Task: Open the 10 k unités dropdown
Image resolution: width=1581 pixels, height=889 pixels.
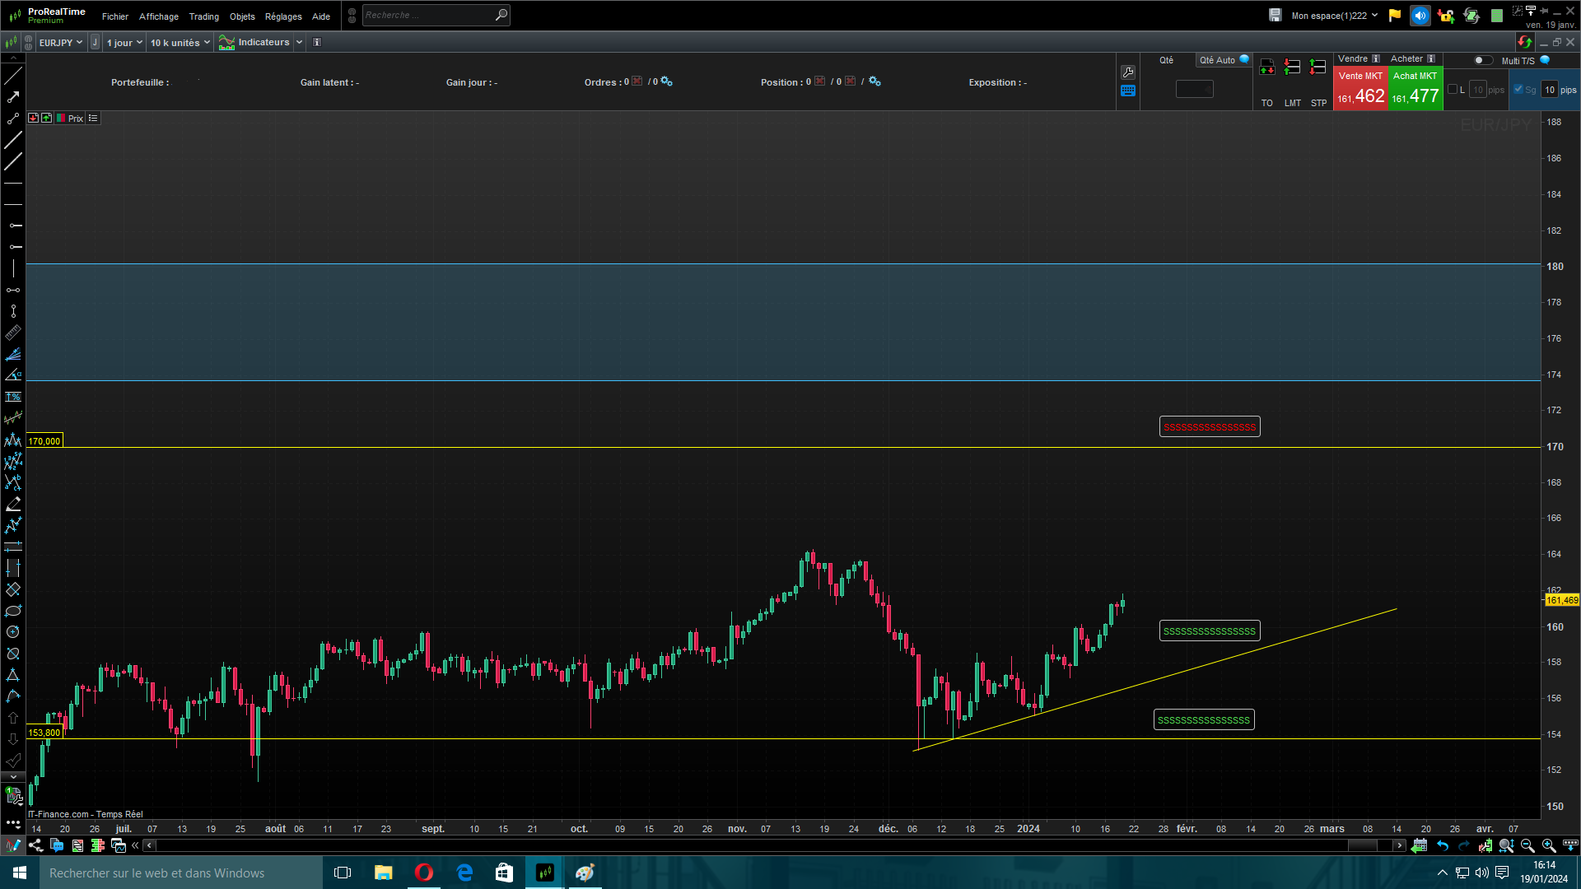Action: 180,43
